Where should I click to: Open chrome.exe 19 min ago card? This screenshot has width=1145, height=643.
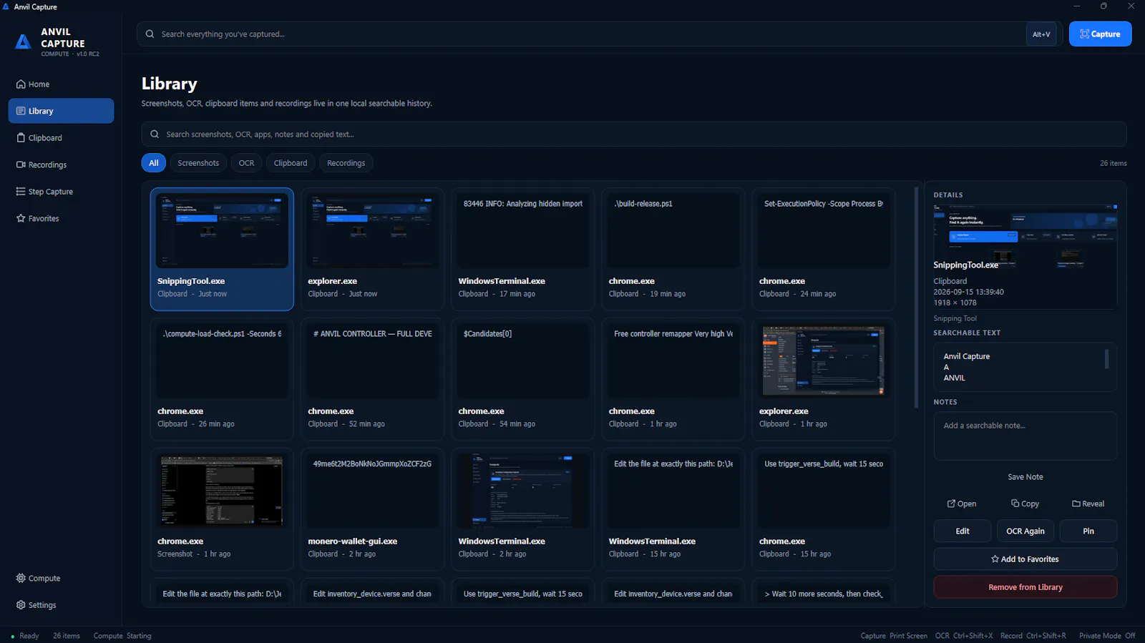pos(673,249)
